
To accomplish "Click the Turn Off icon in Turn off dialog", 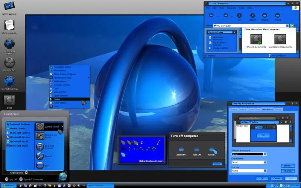I will [x=196, y=149].
